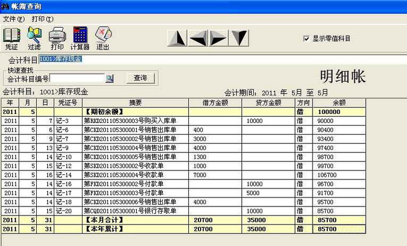Screen dimensions: 407x246
Task: Click the 凭证 voucher toolbar icon
Action: pos(11,38)
